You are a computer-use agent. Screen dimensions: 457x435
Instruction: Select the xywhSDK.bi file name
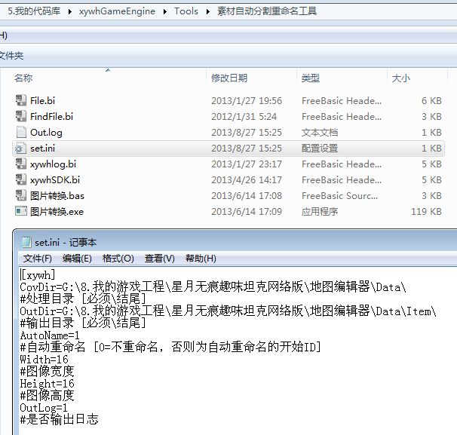(55, 180)
